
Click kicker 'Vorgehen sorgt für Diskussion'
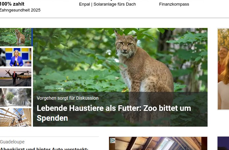click(x=68, y=98)
